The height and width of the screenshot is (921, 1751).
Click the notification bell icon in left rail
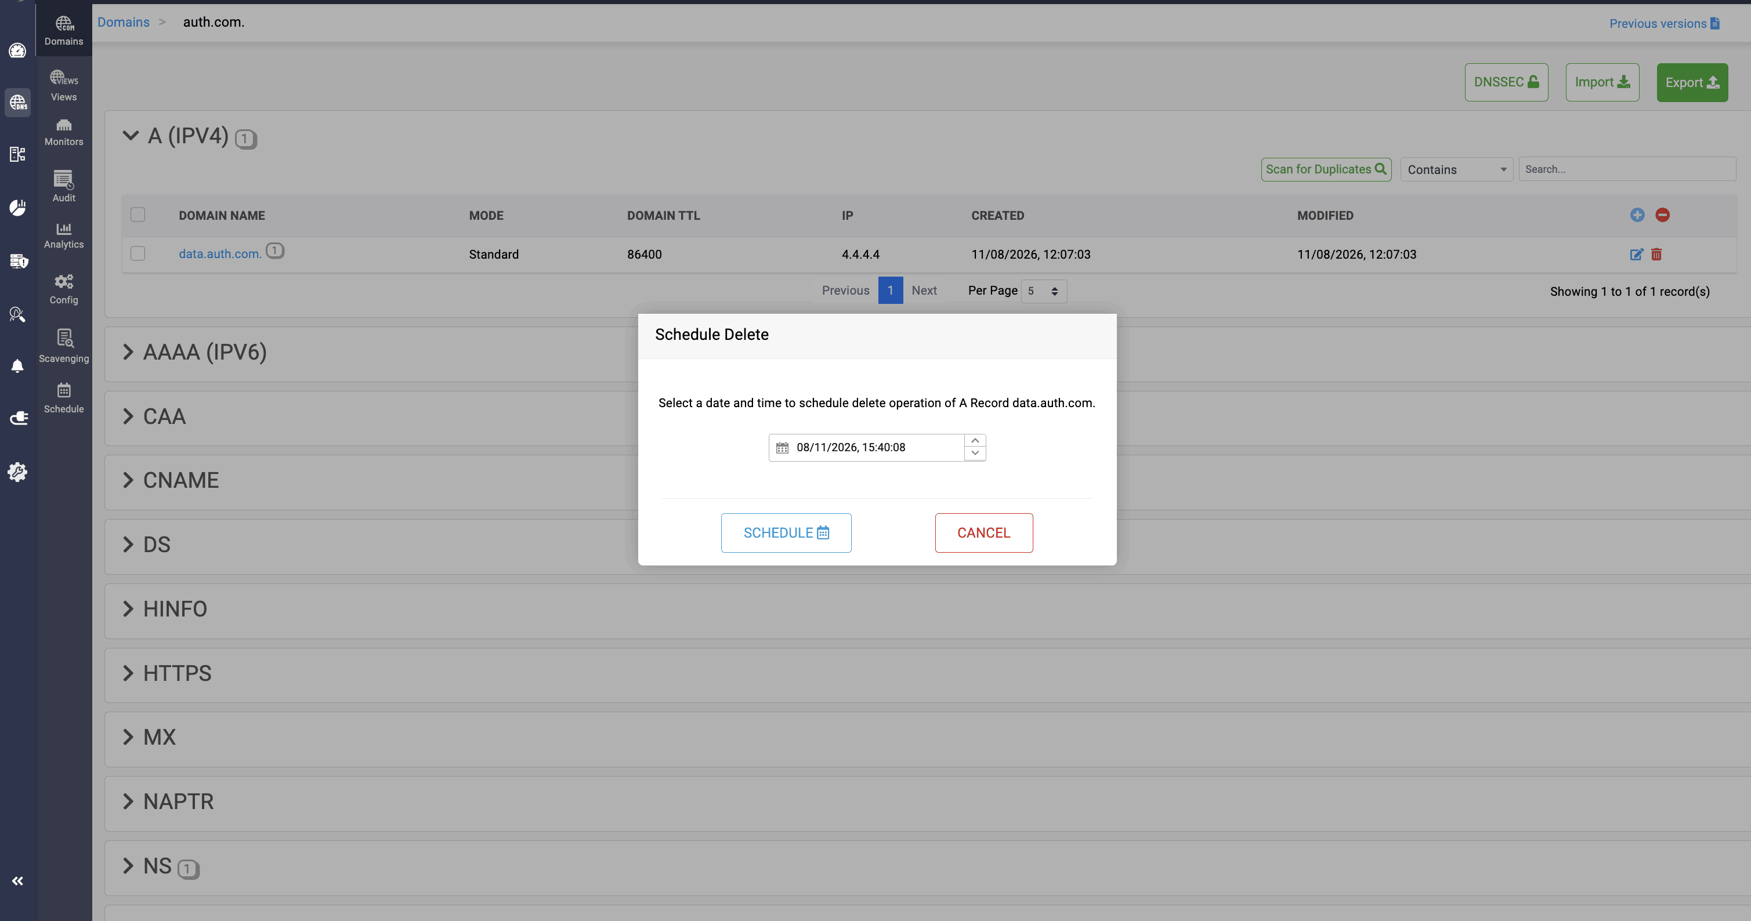tap(17, 367)
